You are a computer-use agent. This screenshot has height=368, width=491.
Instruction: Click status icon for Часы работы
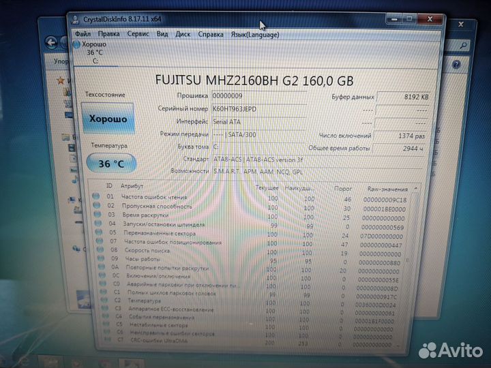[101, 258]
